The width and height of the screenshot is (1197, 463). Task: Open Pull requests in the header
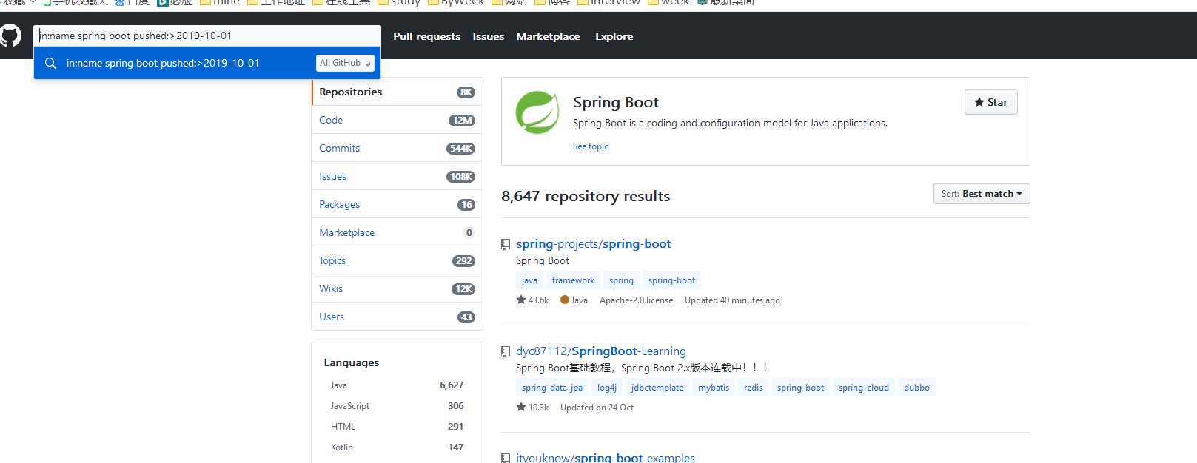click(426, 36)
